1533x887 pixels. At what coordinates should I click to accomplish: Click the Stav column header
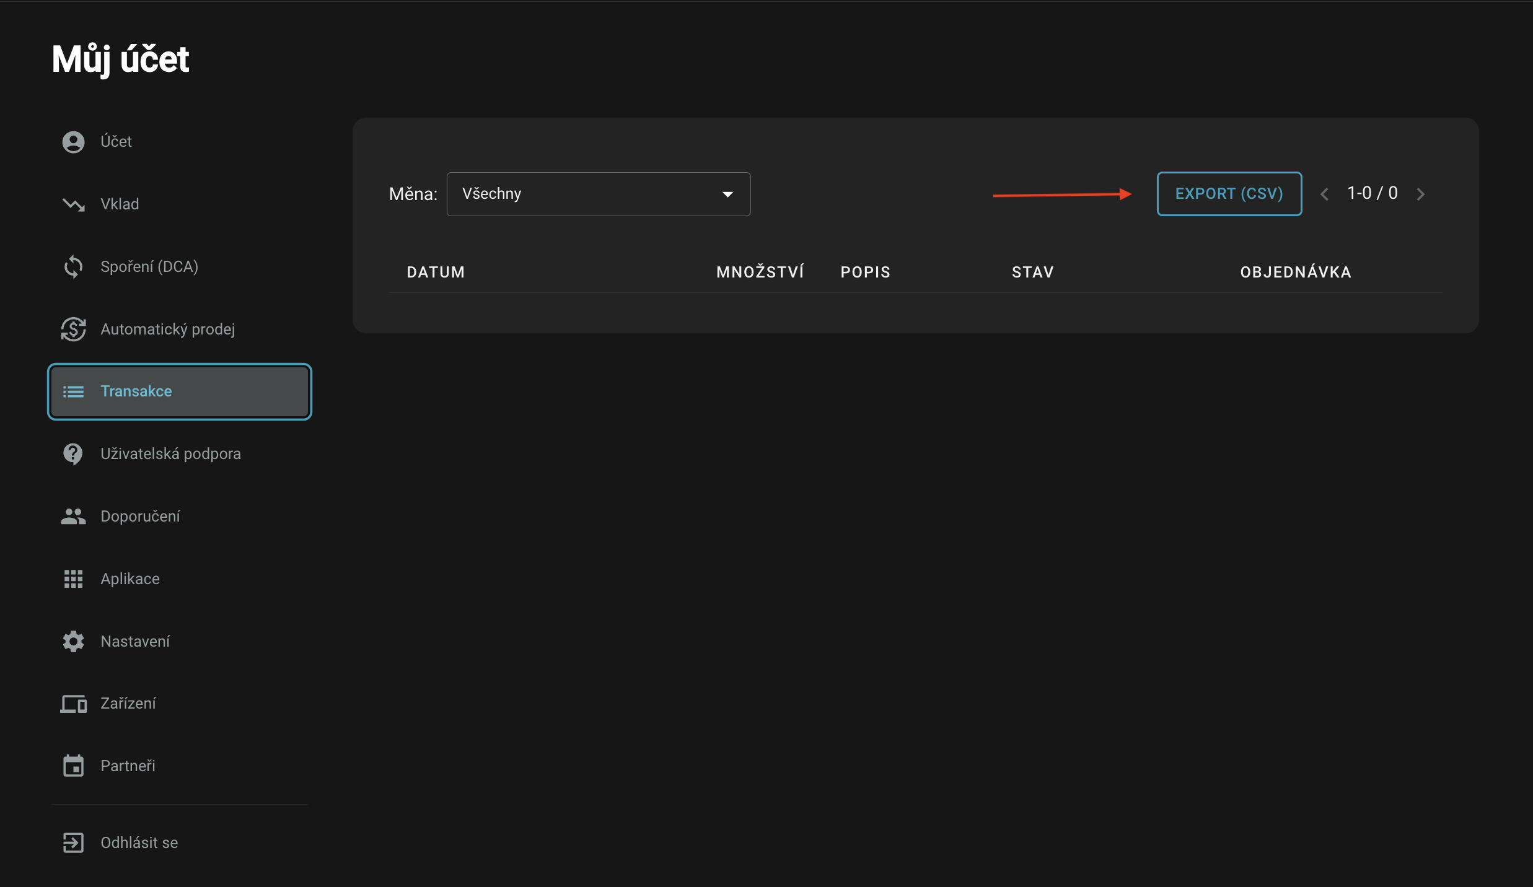tap(1032, 272)
